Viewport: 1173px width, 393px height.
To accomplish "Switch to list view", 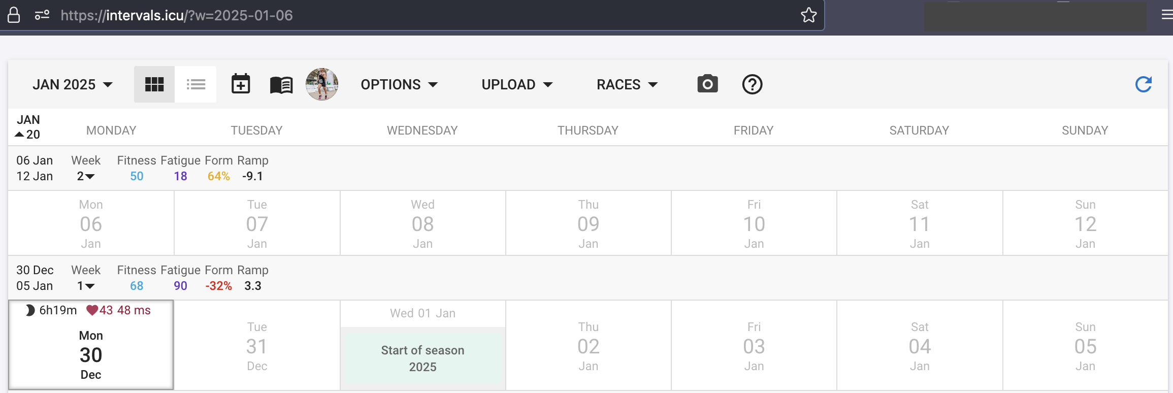I will 195,84.
